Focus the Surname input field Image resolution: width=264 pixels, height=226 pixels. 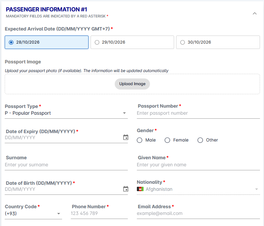click(x=66, y=165)
